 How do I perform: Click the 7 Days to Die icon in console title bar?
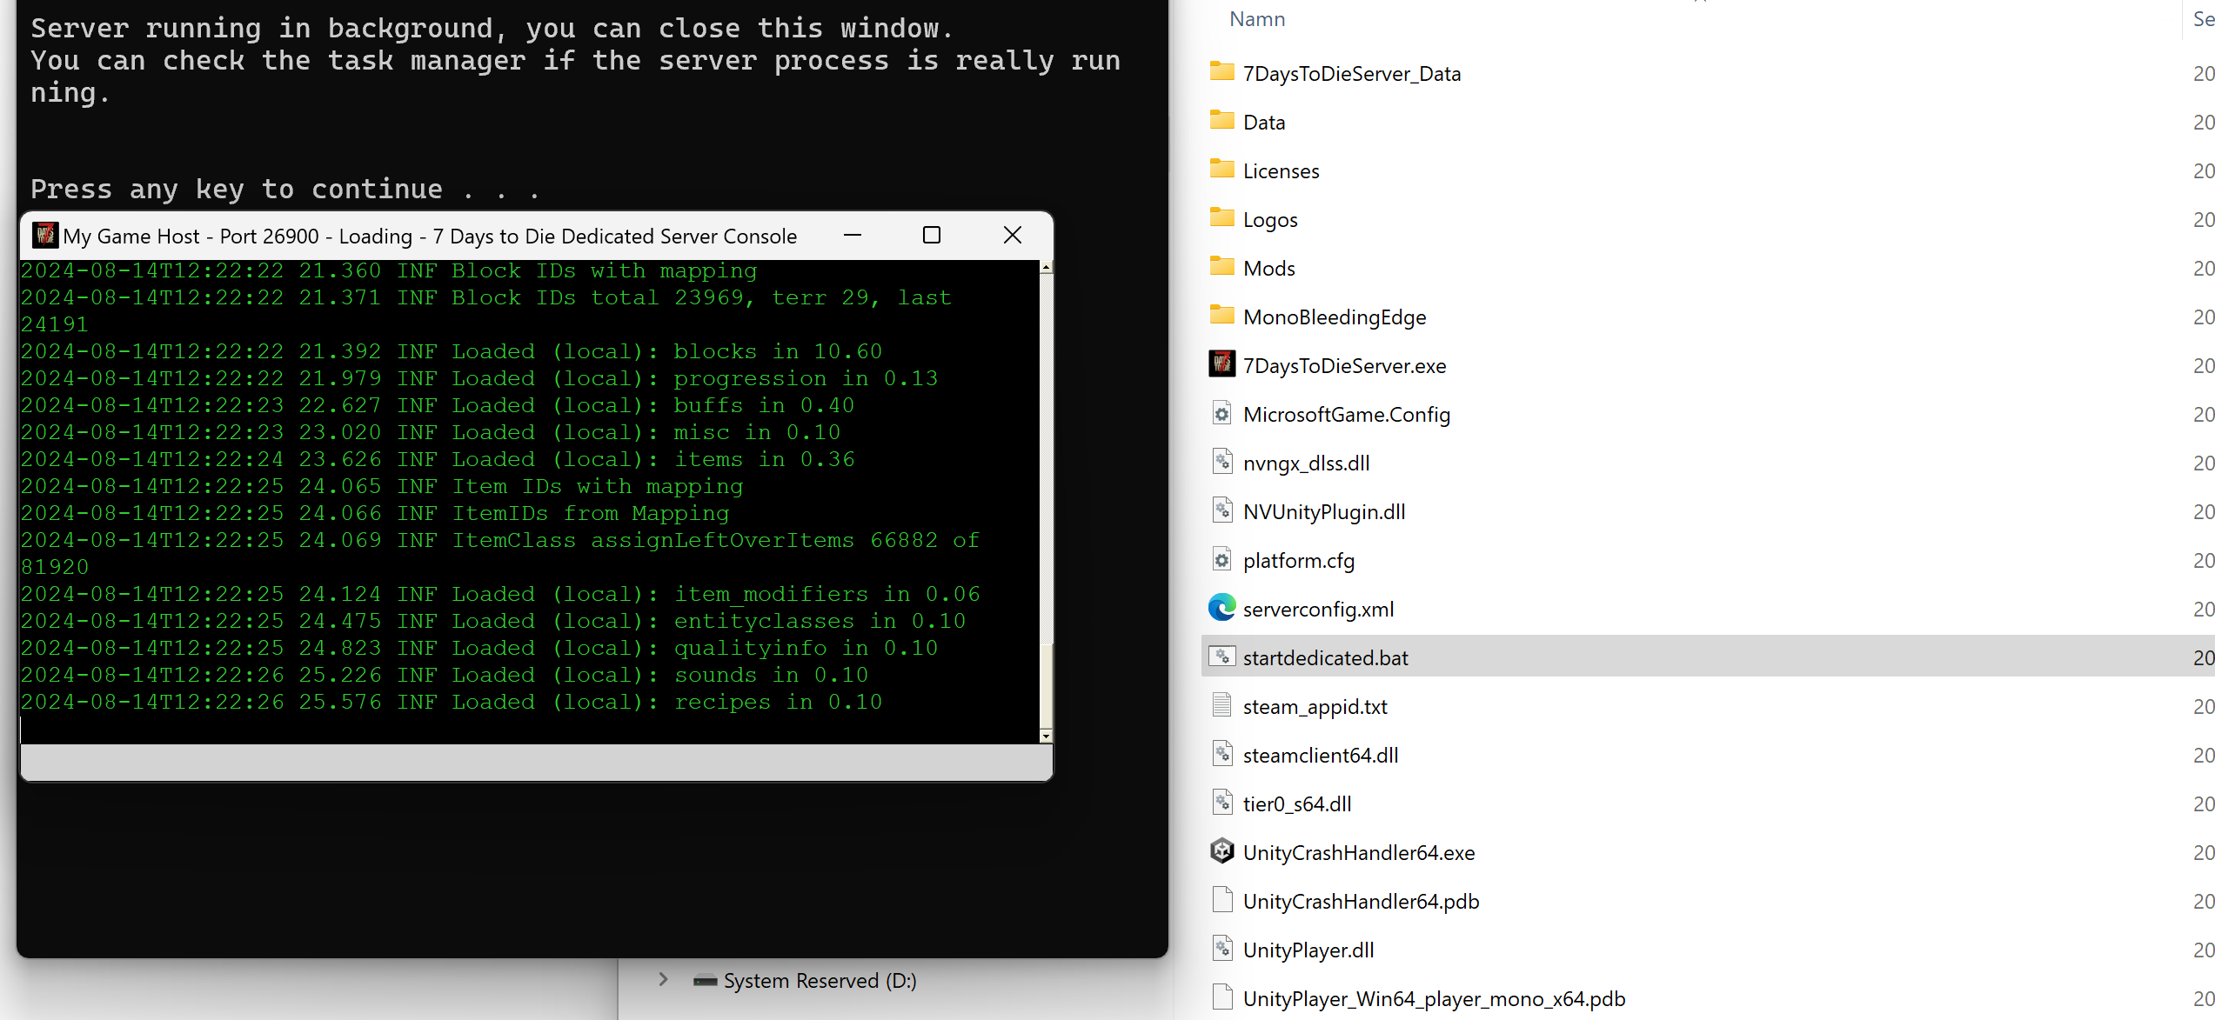[45, 235]
